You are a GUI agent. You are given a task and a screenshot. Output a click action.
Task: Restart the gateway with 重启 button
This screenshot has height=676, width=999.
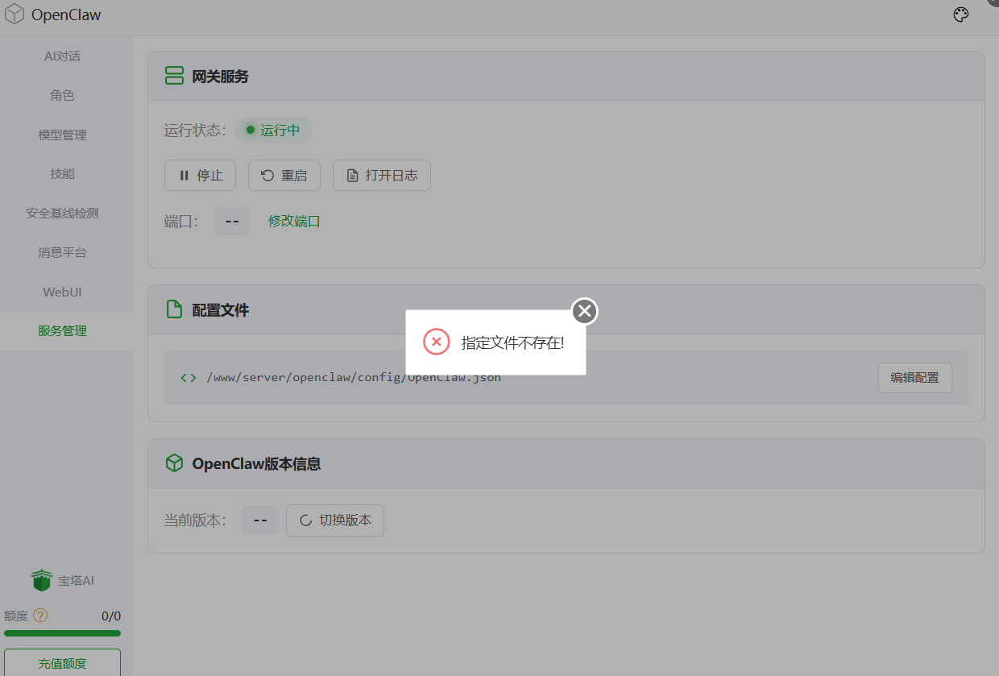click(x=284, y=175)
